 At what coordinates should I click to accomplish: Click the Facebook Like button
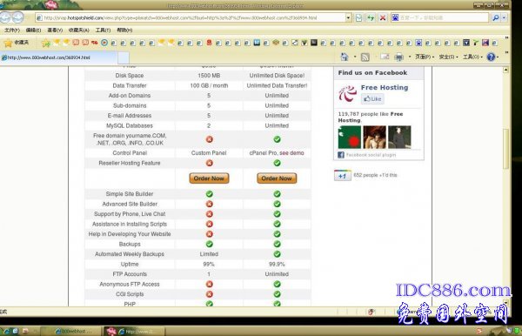(372, 99)
